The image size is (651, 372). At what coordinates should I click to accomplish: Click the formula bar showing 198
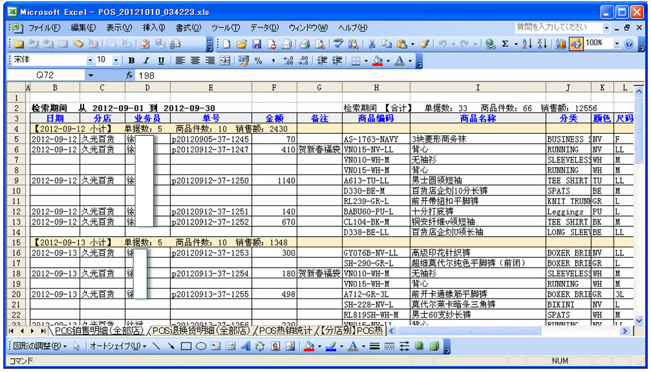[388, 75]
